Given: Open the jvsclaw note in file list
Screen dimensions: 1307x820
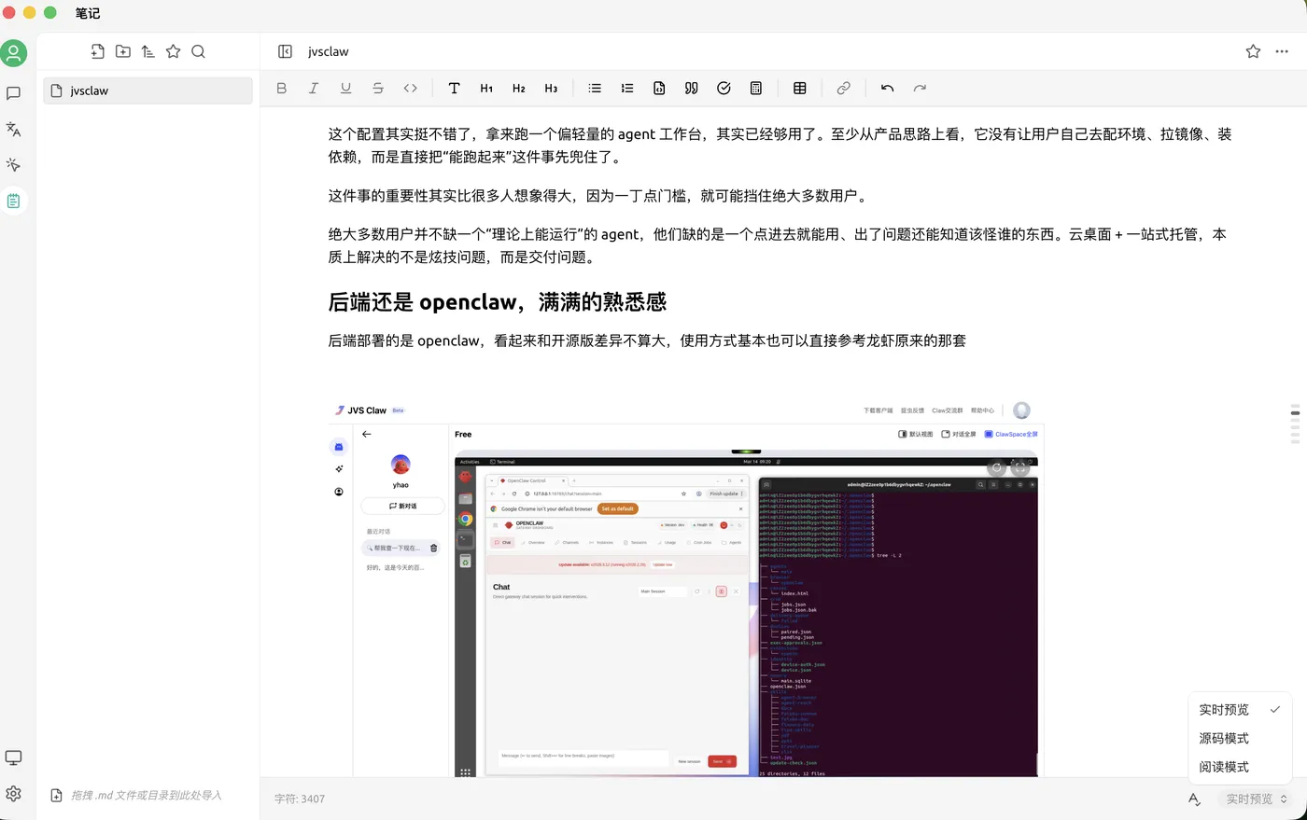Looking at the screenshot, I should pyautogui.click(x=148, y=90).
